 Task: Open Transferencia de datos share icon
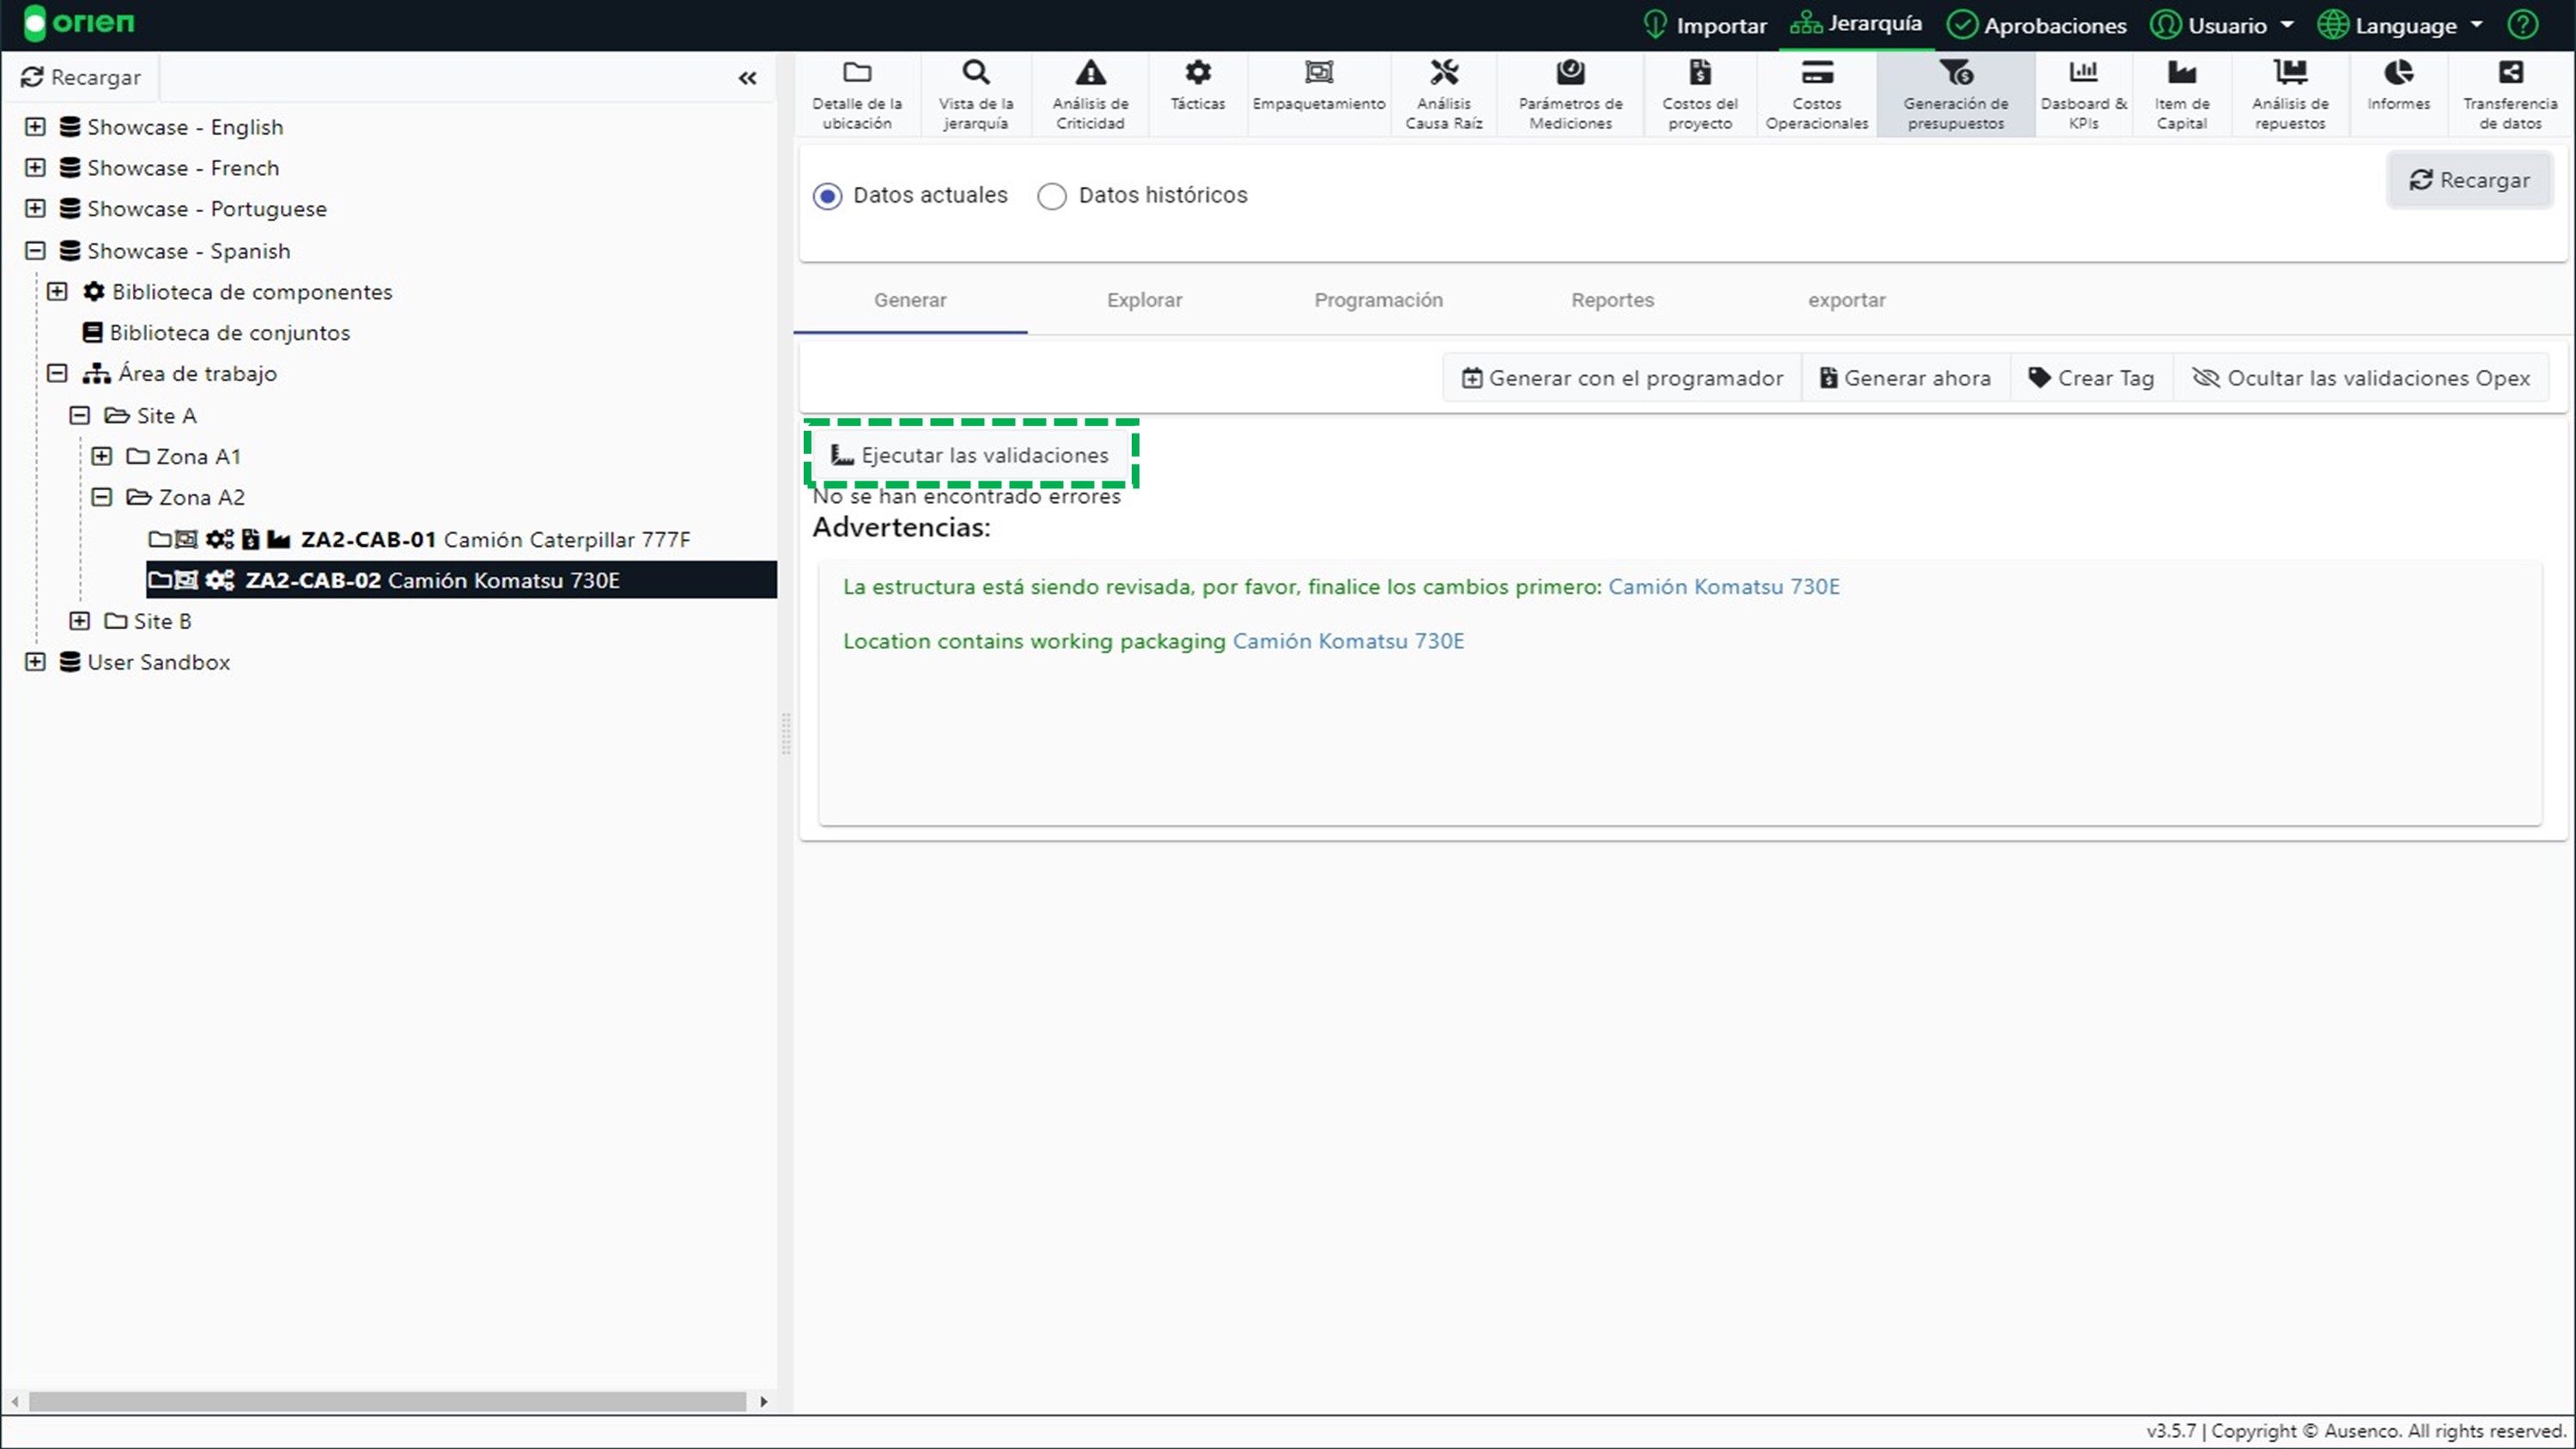tap(2510, 73)
